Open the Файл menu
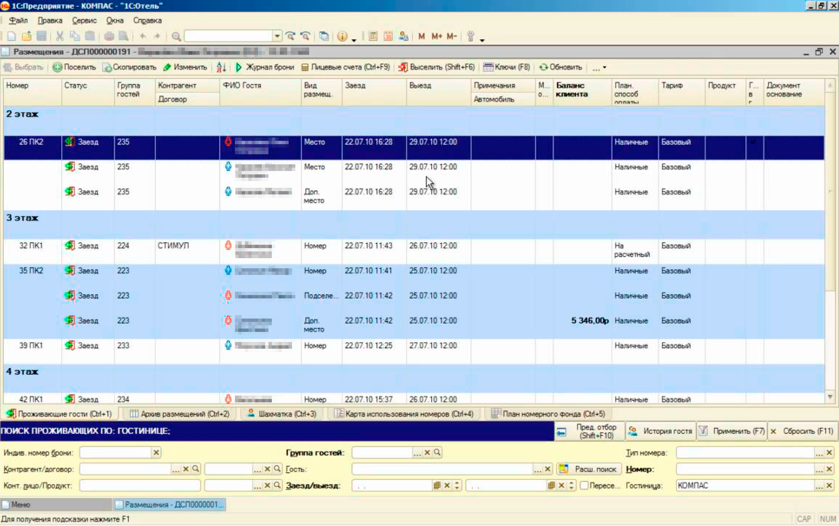839x526 pixels. click(x=18, y=21)
